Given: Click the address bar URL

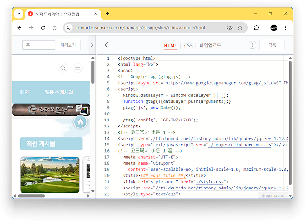Looking at the screenshot, I should click(140, 28).
